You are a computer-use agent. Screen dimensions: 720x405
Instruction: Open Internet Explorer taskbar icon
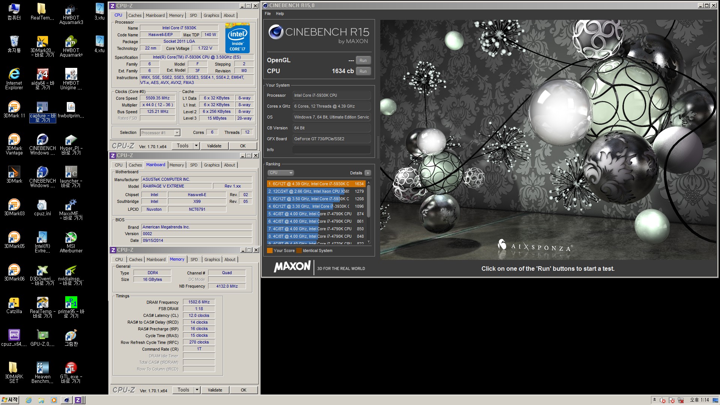[28, 400]
